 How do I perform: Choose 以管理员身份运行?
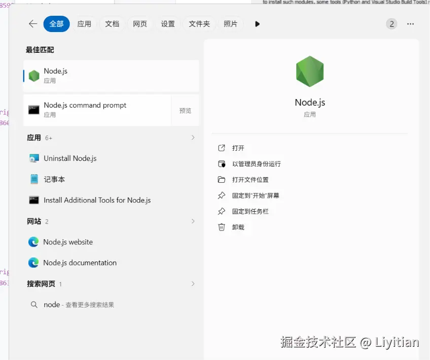point(257,164)
